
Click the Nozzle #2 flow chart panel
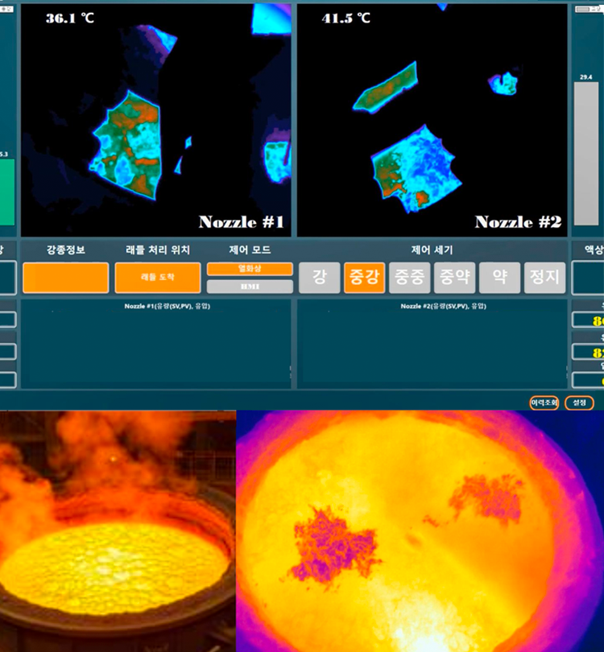(x=432, y=344)
